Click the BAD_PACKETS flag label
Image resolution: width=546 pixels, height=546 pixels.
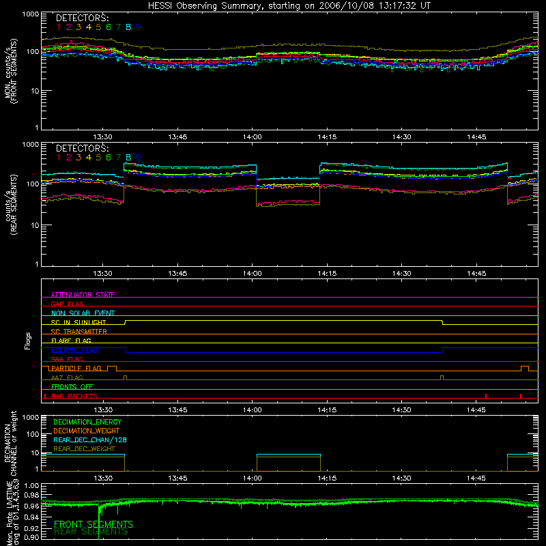pos(74,396)
